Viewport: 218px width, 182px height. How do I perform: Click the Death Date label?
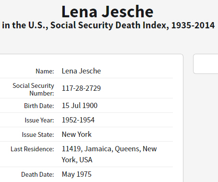tap(37, 174)
